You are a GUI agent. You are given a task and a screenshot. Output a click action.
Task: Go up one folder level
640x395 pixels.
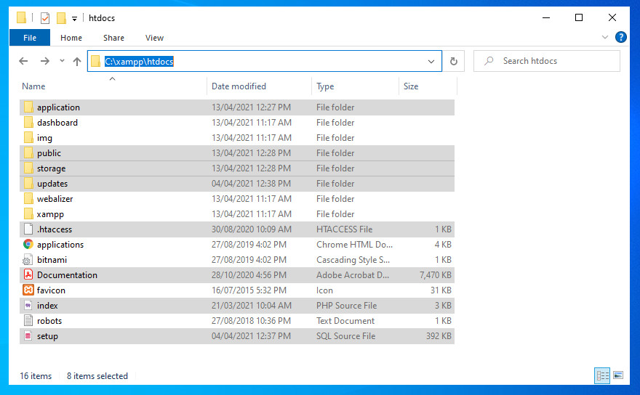tap(77, 61)
